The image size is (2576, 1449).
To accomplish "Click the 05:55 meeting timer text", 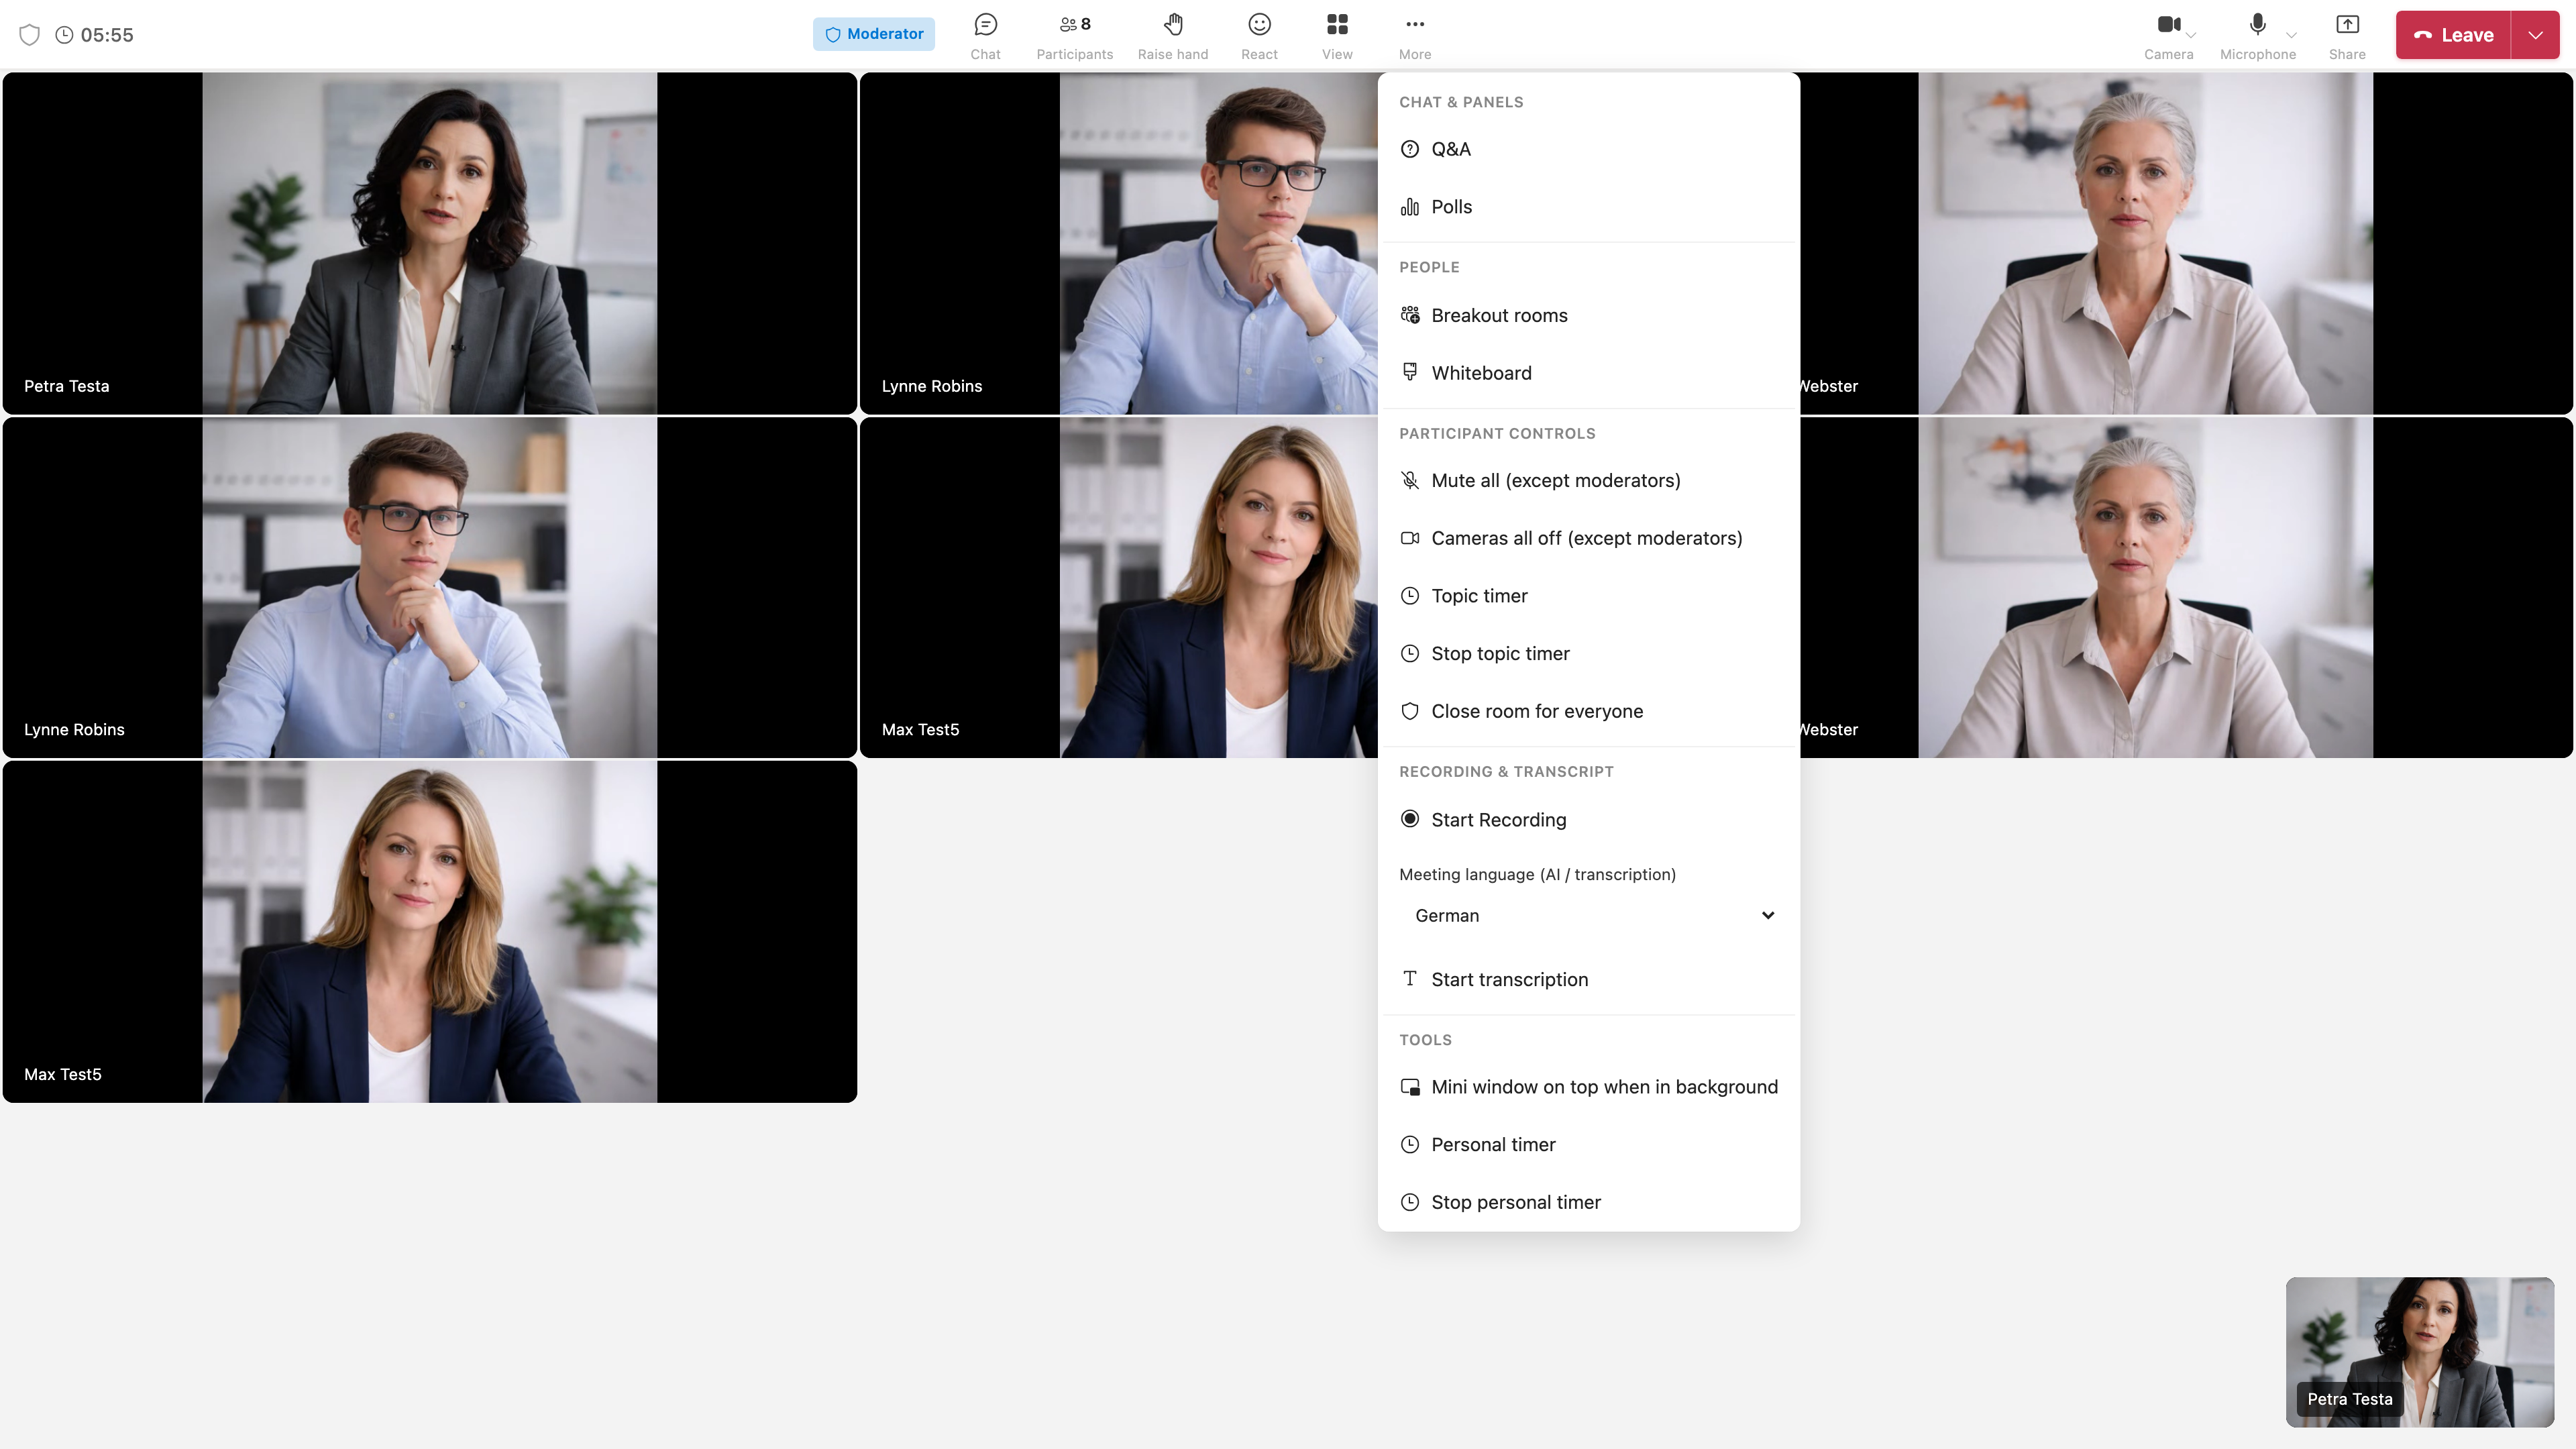I will [107, 35].
